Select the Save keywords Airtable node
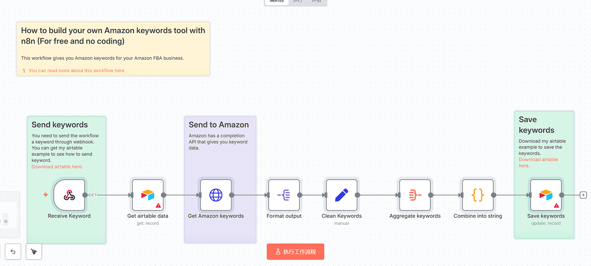Screen dimensions: 591x266 pyautogui.click(x=546, y=195)
